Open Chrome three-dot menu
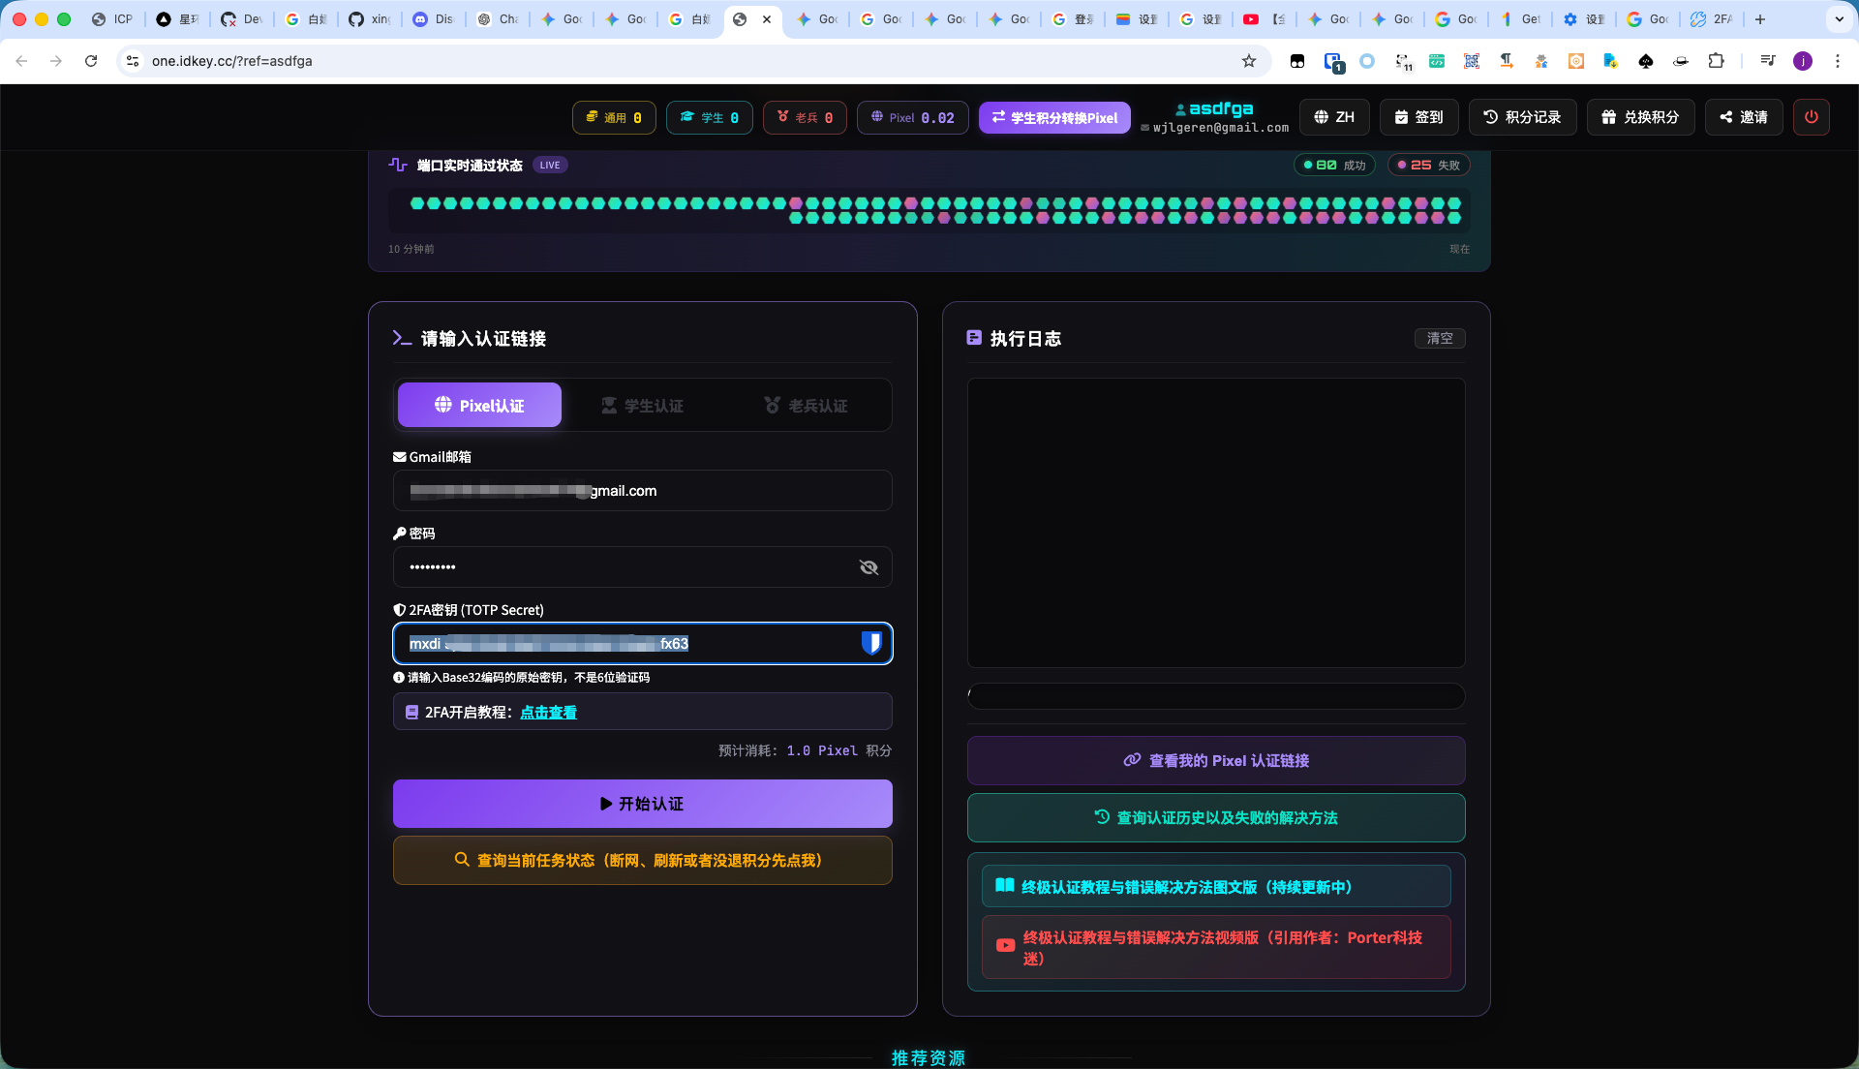 pyautogui.click(x=1838, y=61)
